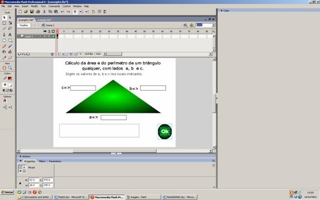Click the Timeline button
Image resolution: width=320 pixels, height=200 pixels.
24,26
